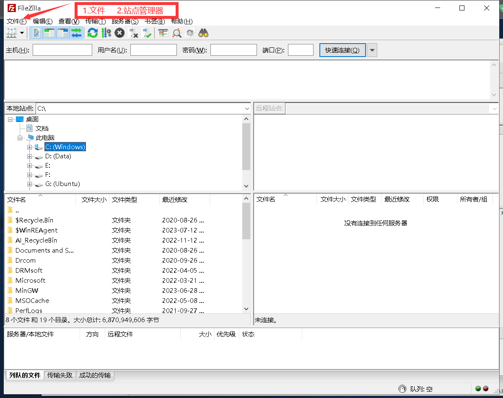
Task: Expand the C: (Windows) drive node
Action: 30,147
